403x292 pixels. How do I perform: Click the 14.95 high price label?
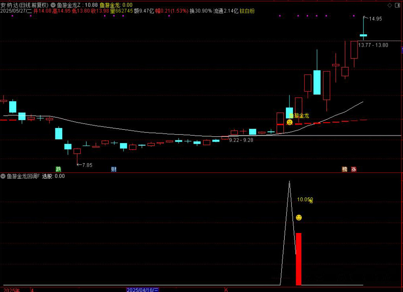pos(375,19)
